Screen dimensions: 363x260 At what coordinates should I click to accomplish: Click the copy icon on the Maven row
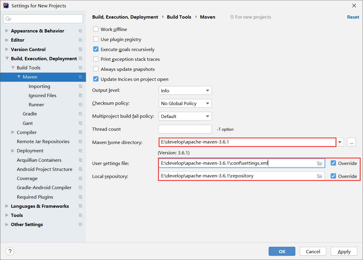(80, 77)
